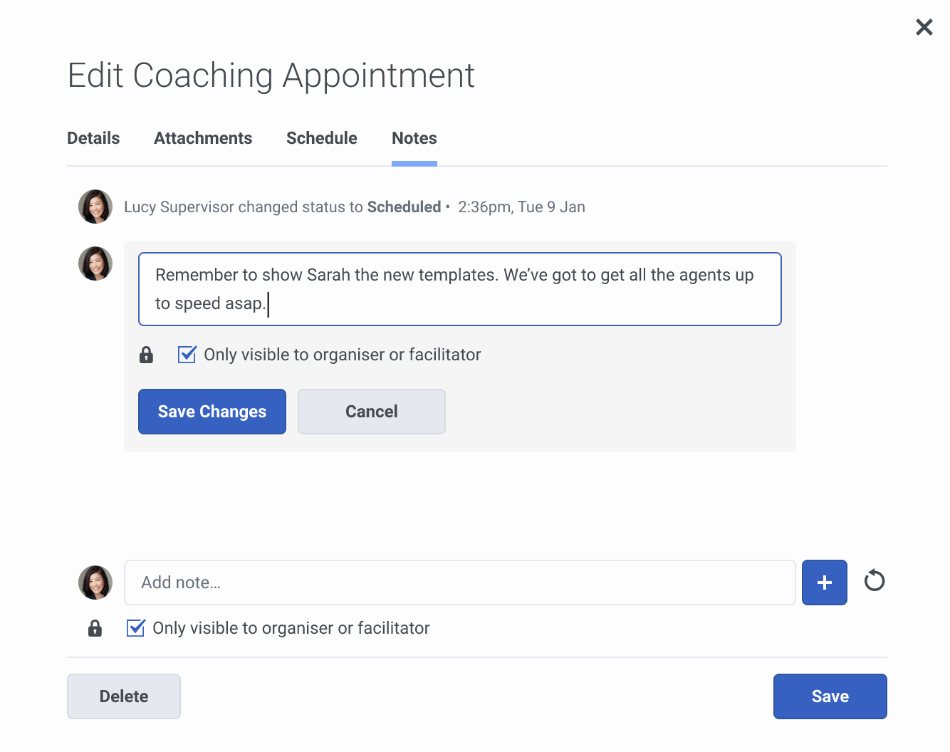The image size is (950, 752).
Task: Click the lock icon beside the edited note
Action: point(147,355)
